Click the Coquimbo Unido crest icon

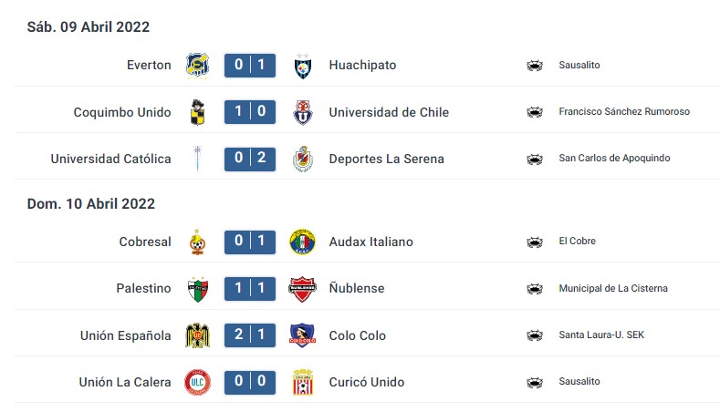tap(197, 112)
